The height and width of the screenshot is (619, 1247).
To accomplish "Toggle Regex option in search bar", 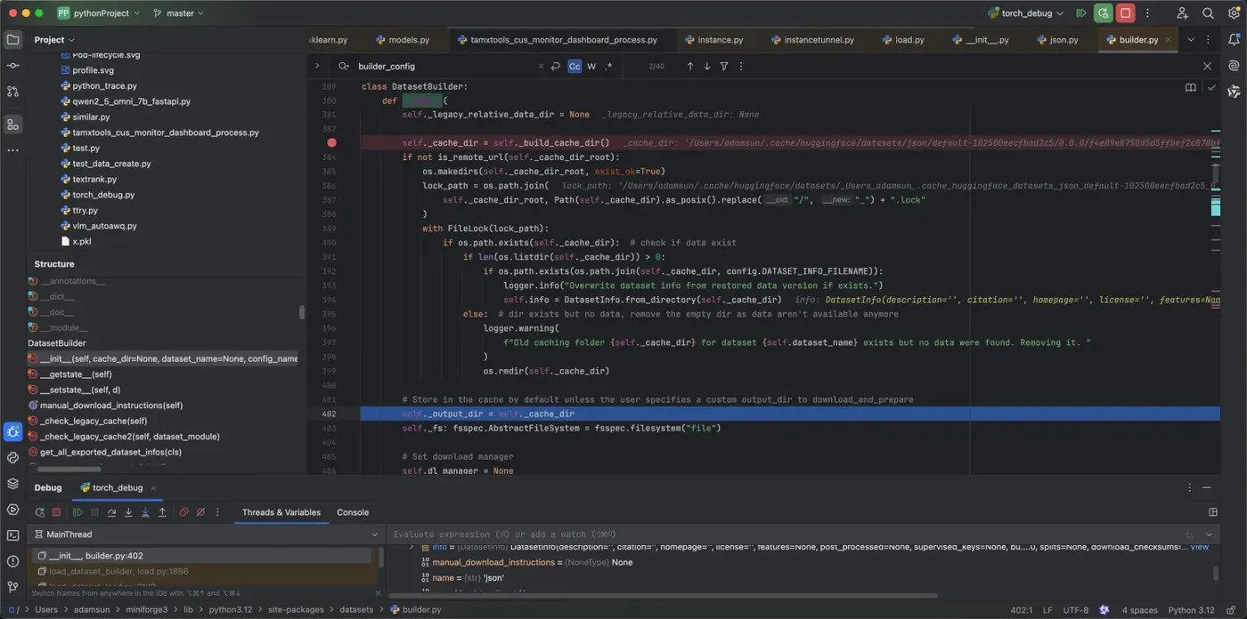I will pos(608,67).
